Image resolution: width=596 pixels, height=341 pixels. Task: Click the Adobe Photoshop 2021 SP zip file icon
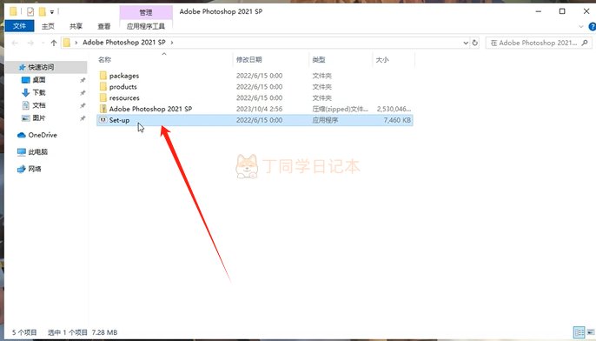[x=103, y=109]
